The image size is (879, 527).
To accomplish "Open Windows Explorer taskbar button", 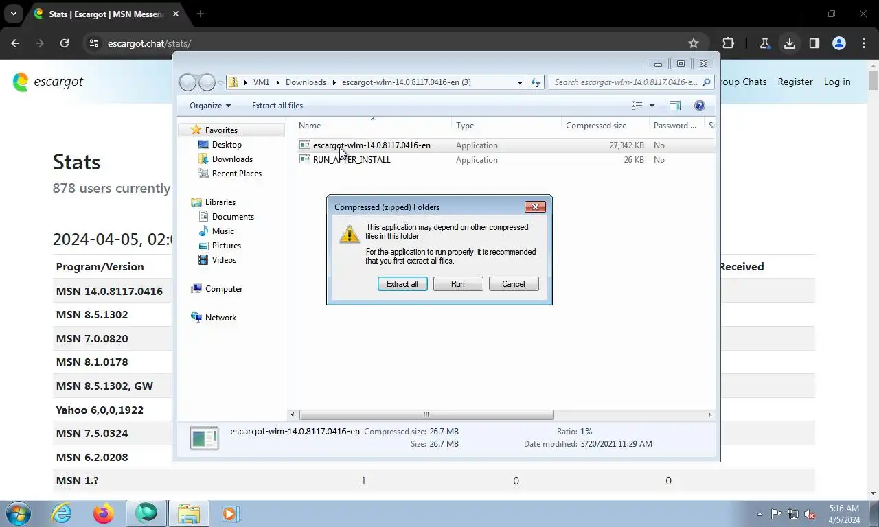I will (188, 513).
